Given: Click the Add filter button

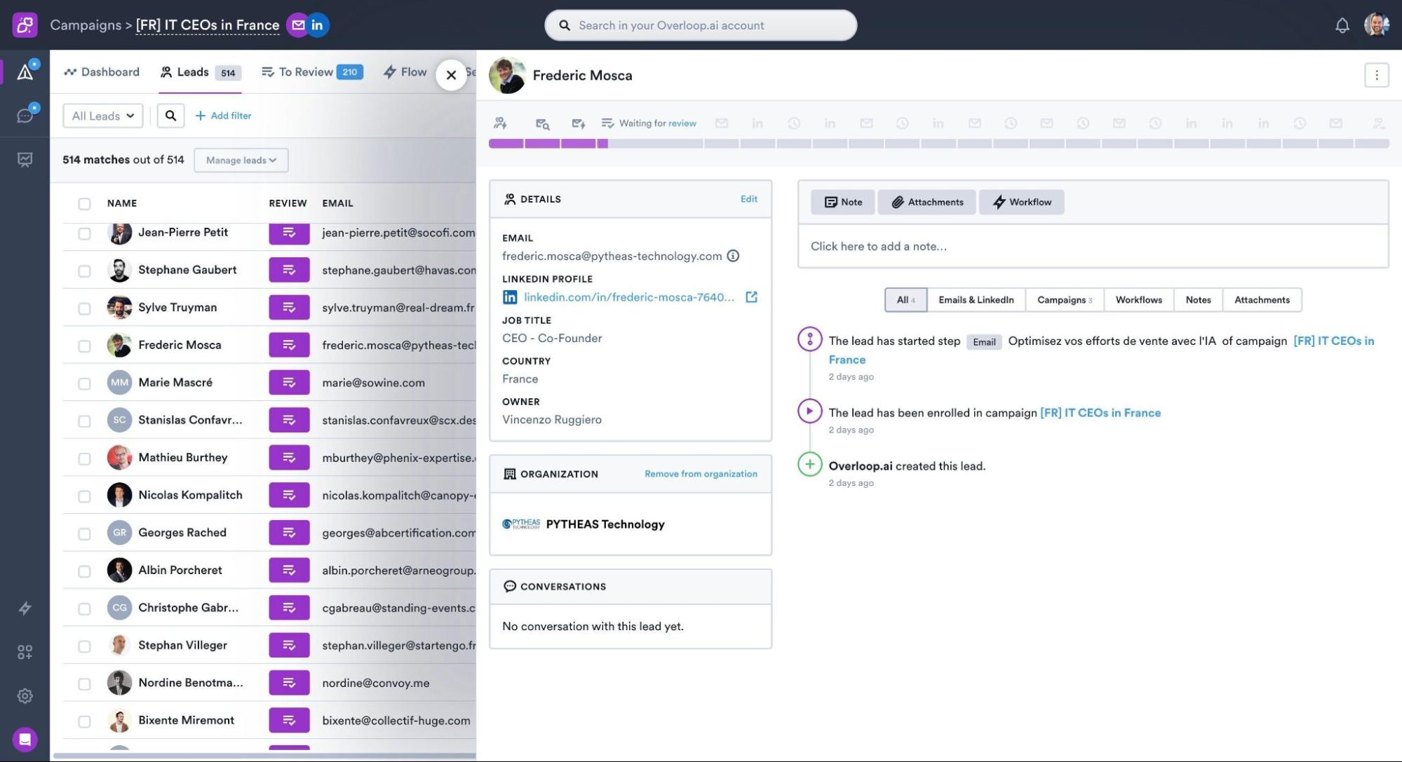Looking at the screenshot, I should (223, 116).
